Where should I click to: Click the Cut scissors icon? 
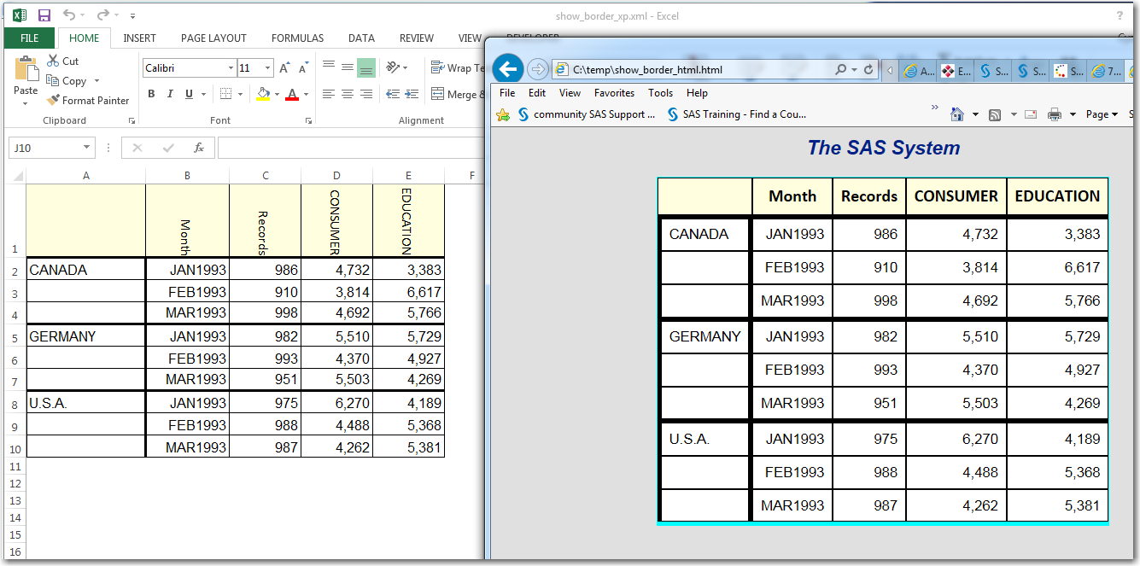(53, 61)
